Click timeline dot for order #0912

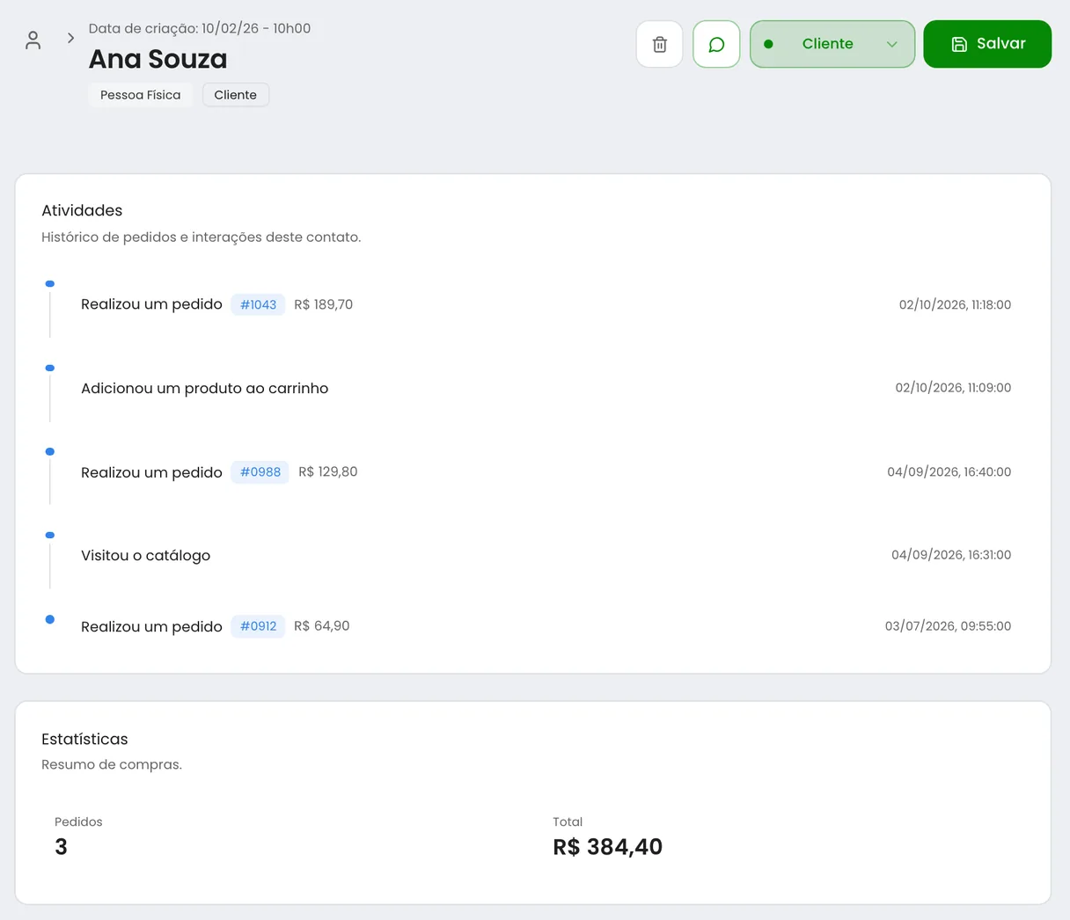point(50,619)
